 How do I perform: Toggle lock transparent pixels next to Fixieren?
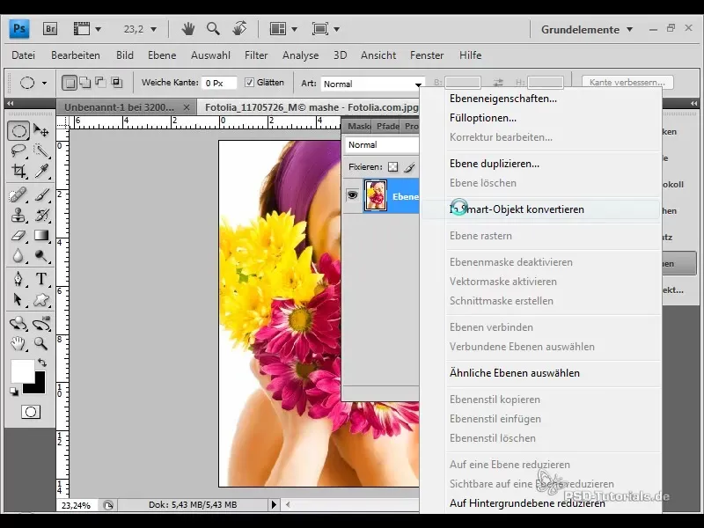pyautogui.click(x=392, y=167)
